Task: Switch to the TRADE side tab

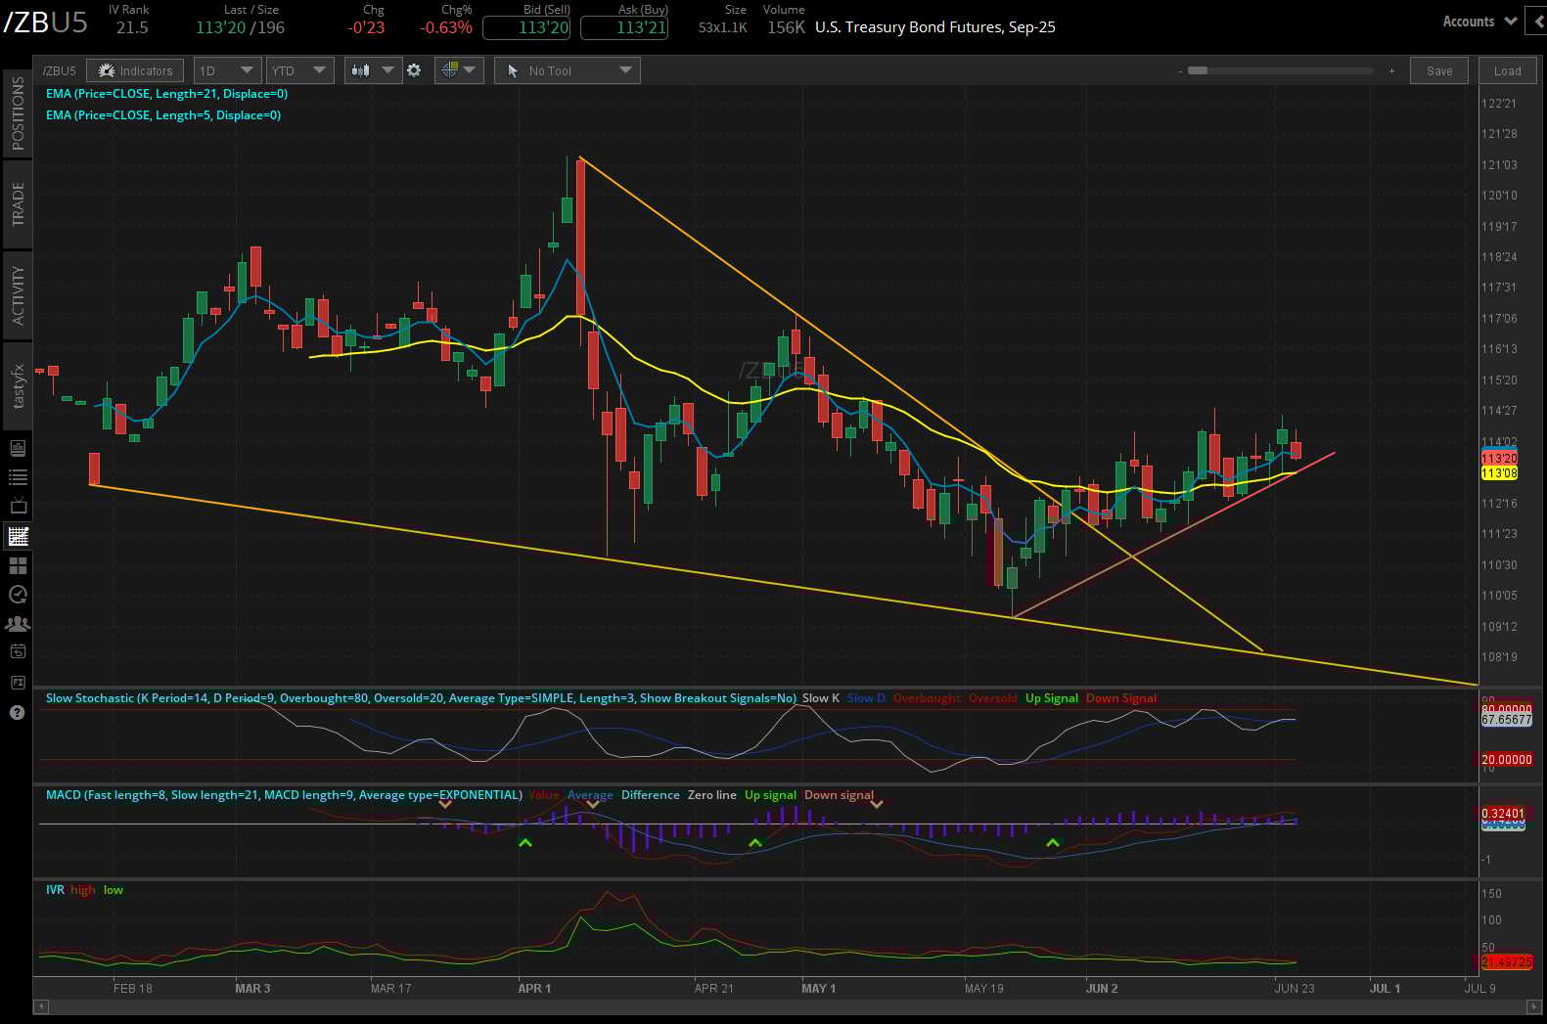Action: [x=18, y=204]
